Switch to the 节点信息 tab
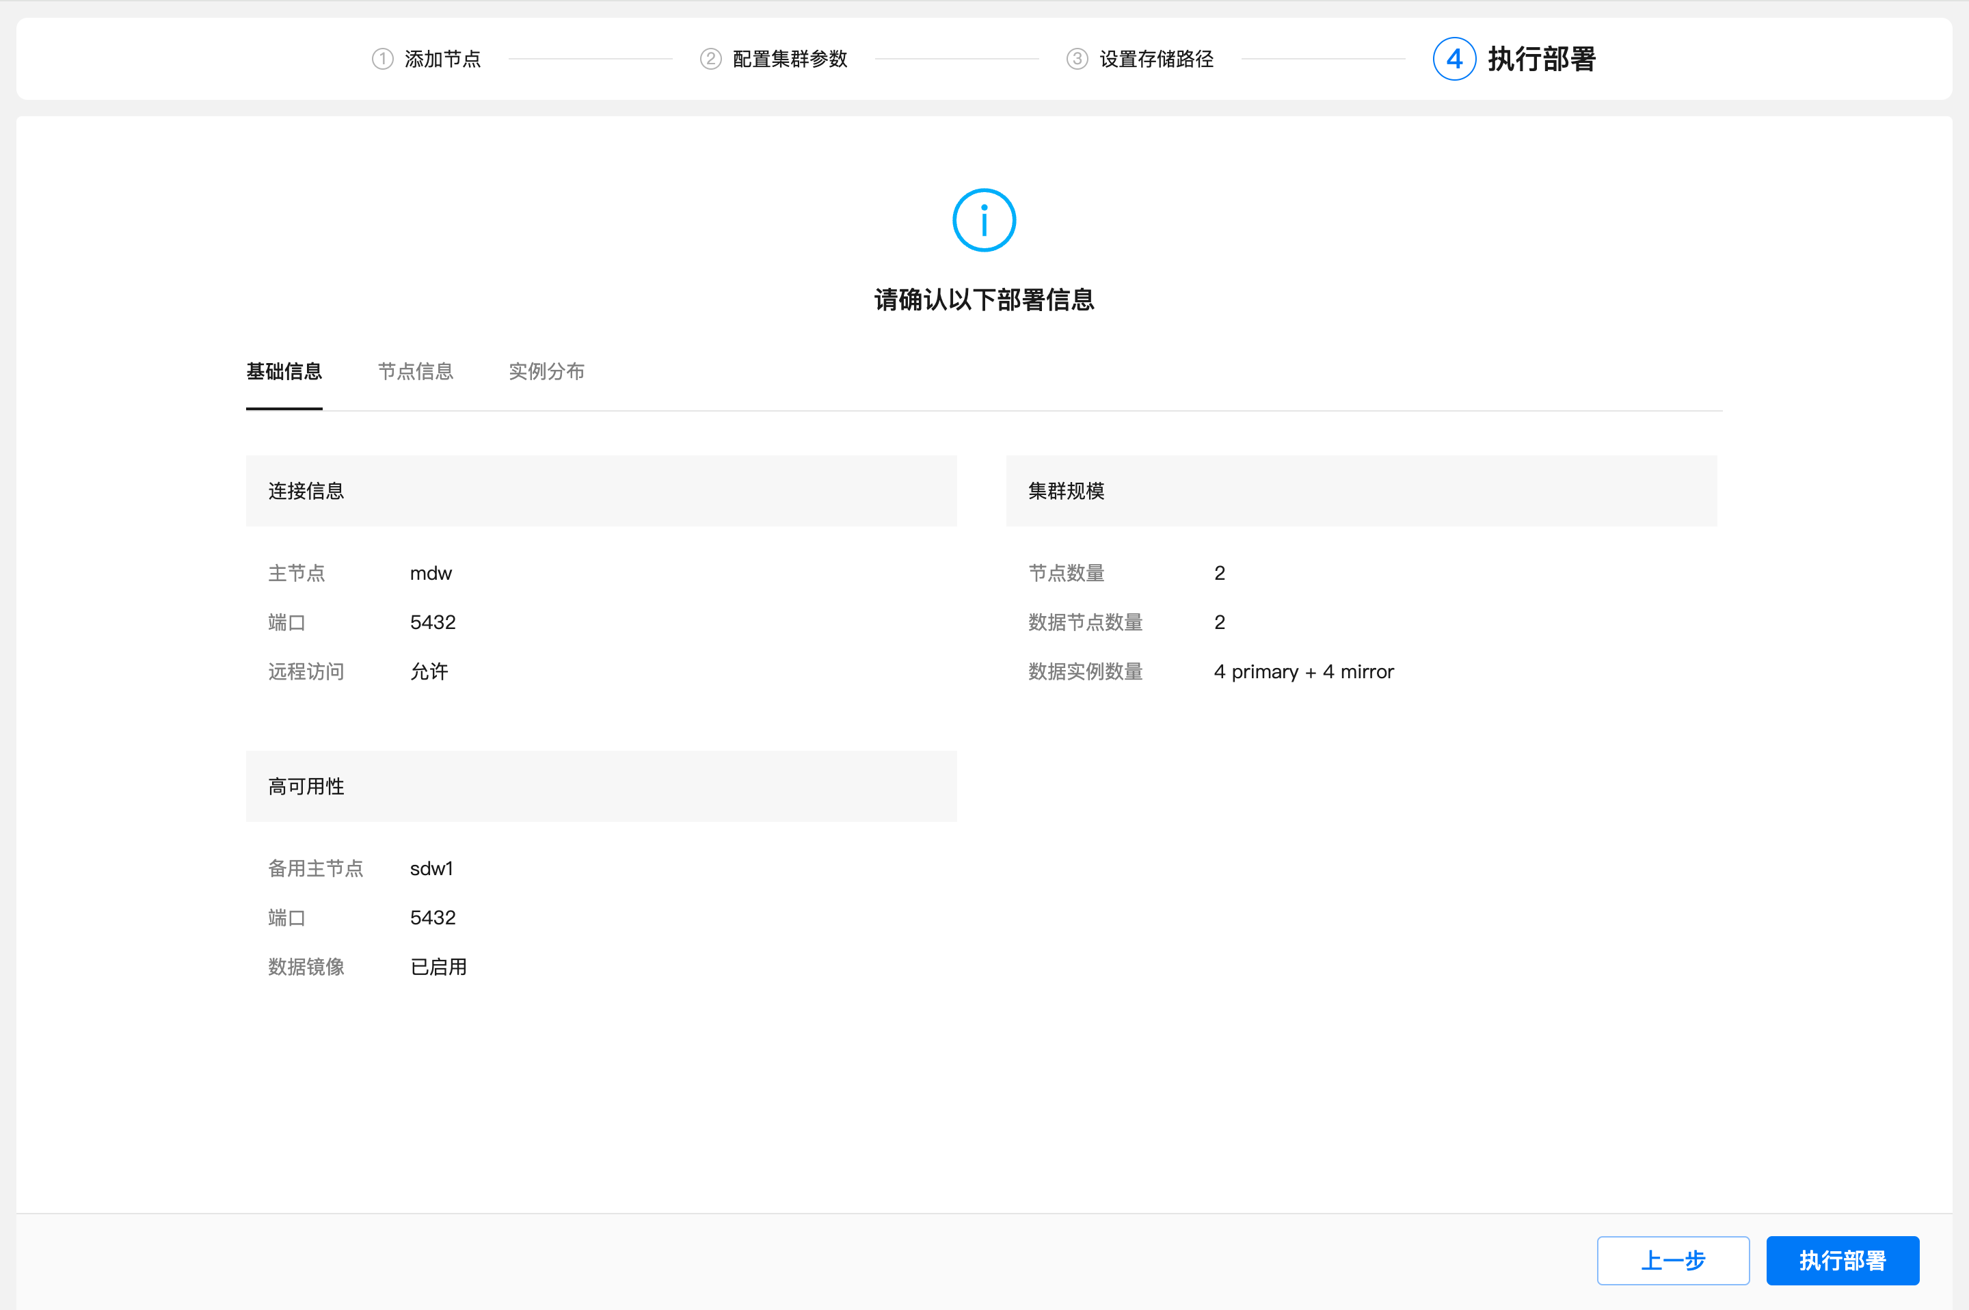 pyautogui.click(x=416, y=372)
